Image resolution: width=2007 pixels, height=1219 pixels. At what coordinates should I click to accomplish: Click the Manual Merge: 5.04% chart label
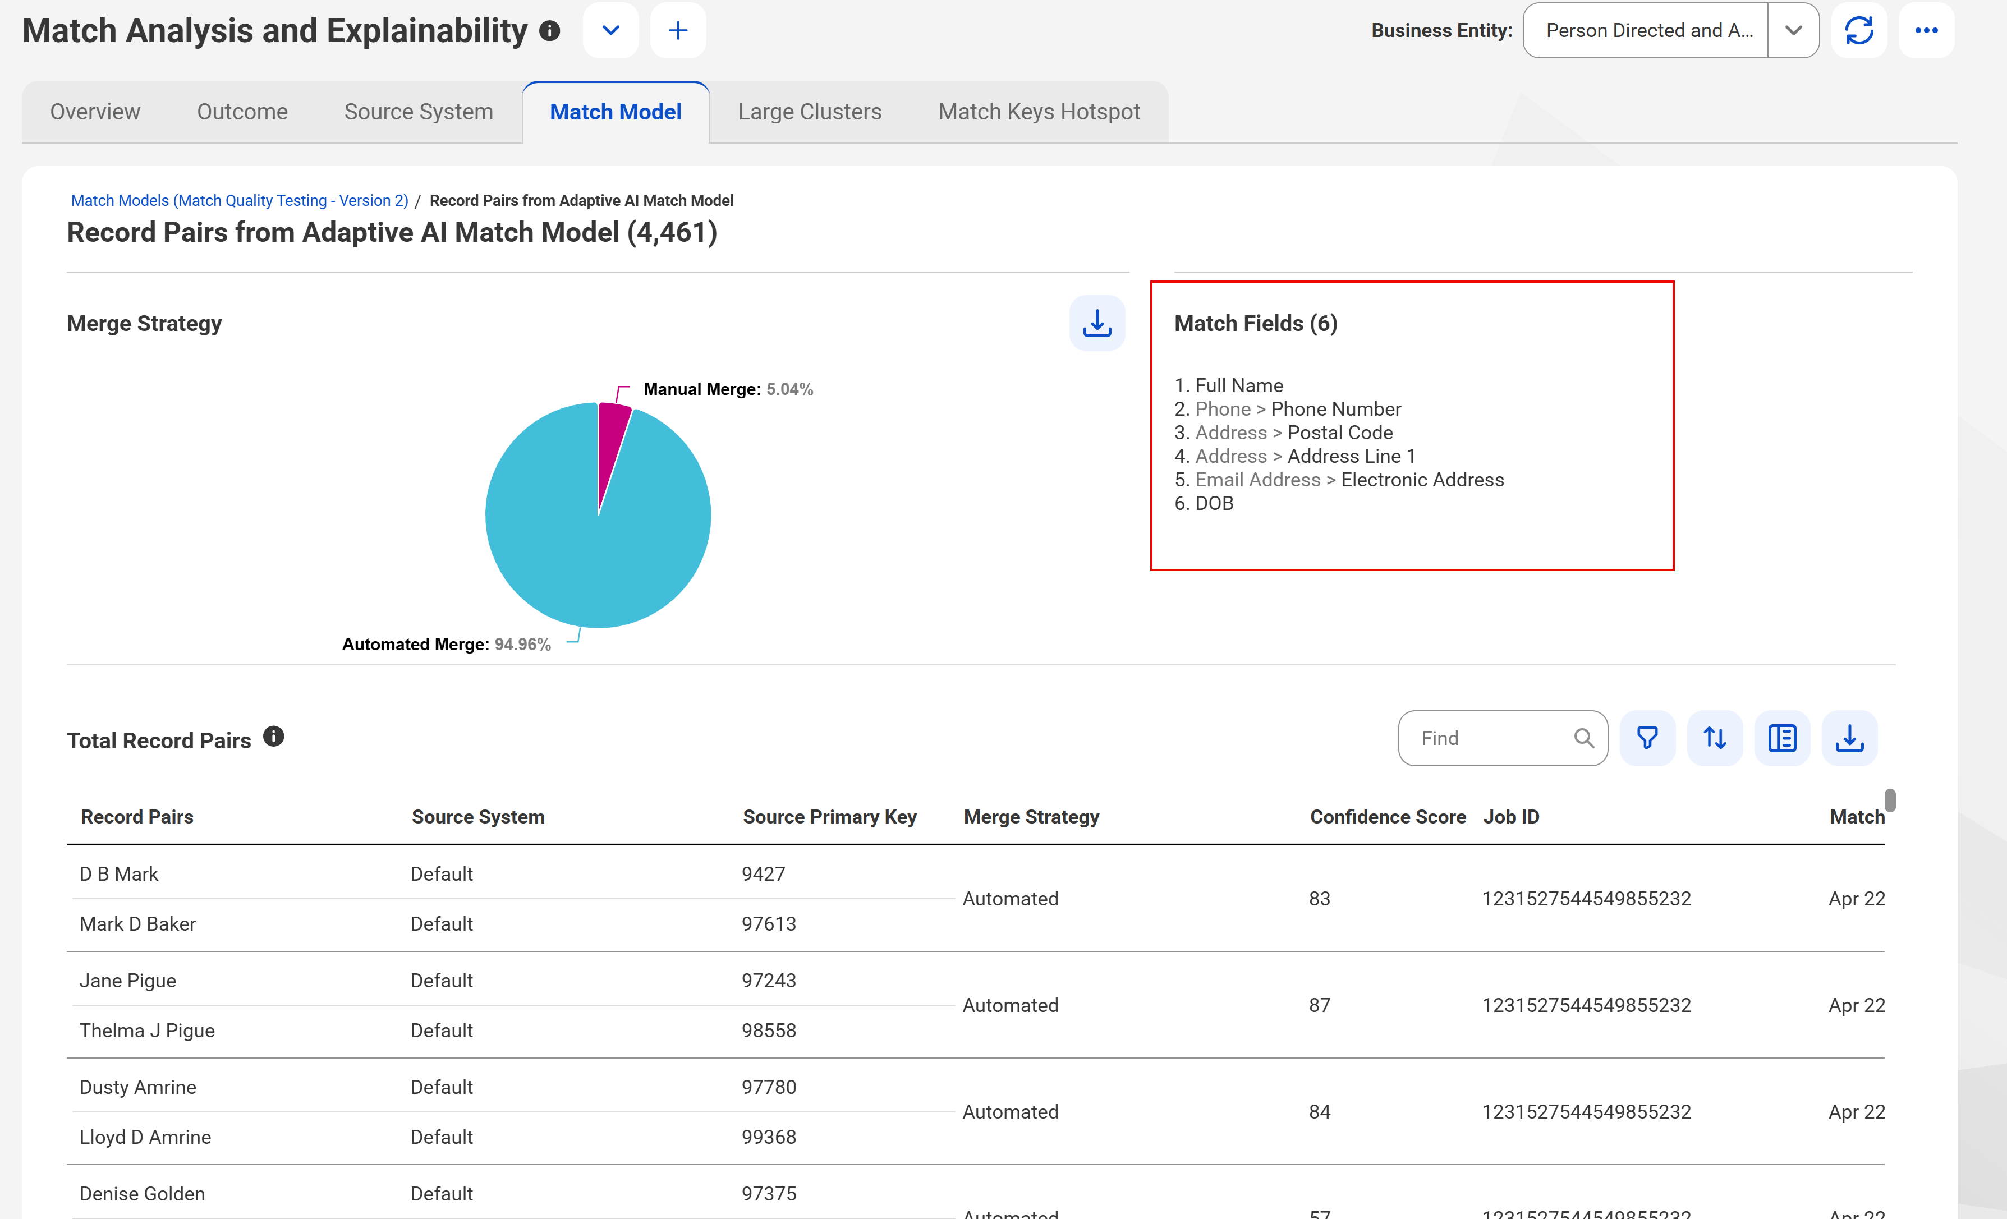pos(727,389)
